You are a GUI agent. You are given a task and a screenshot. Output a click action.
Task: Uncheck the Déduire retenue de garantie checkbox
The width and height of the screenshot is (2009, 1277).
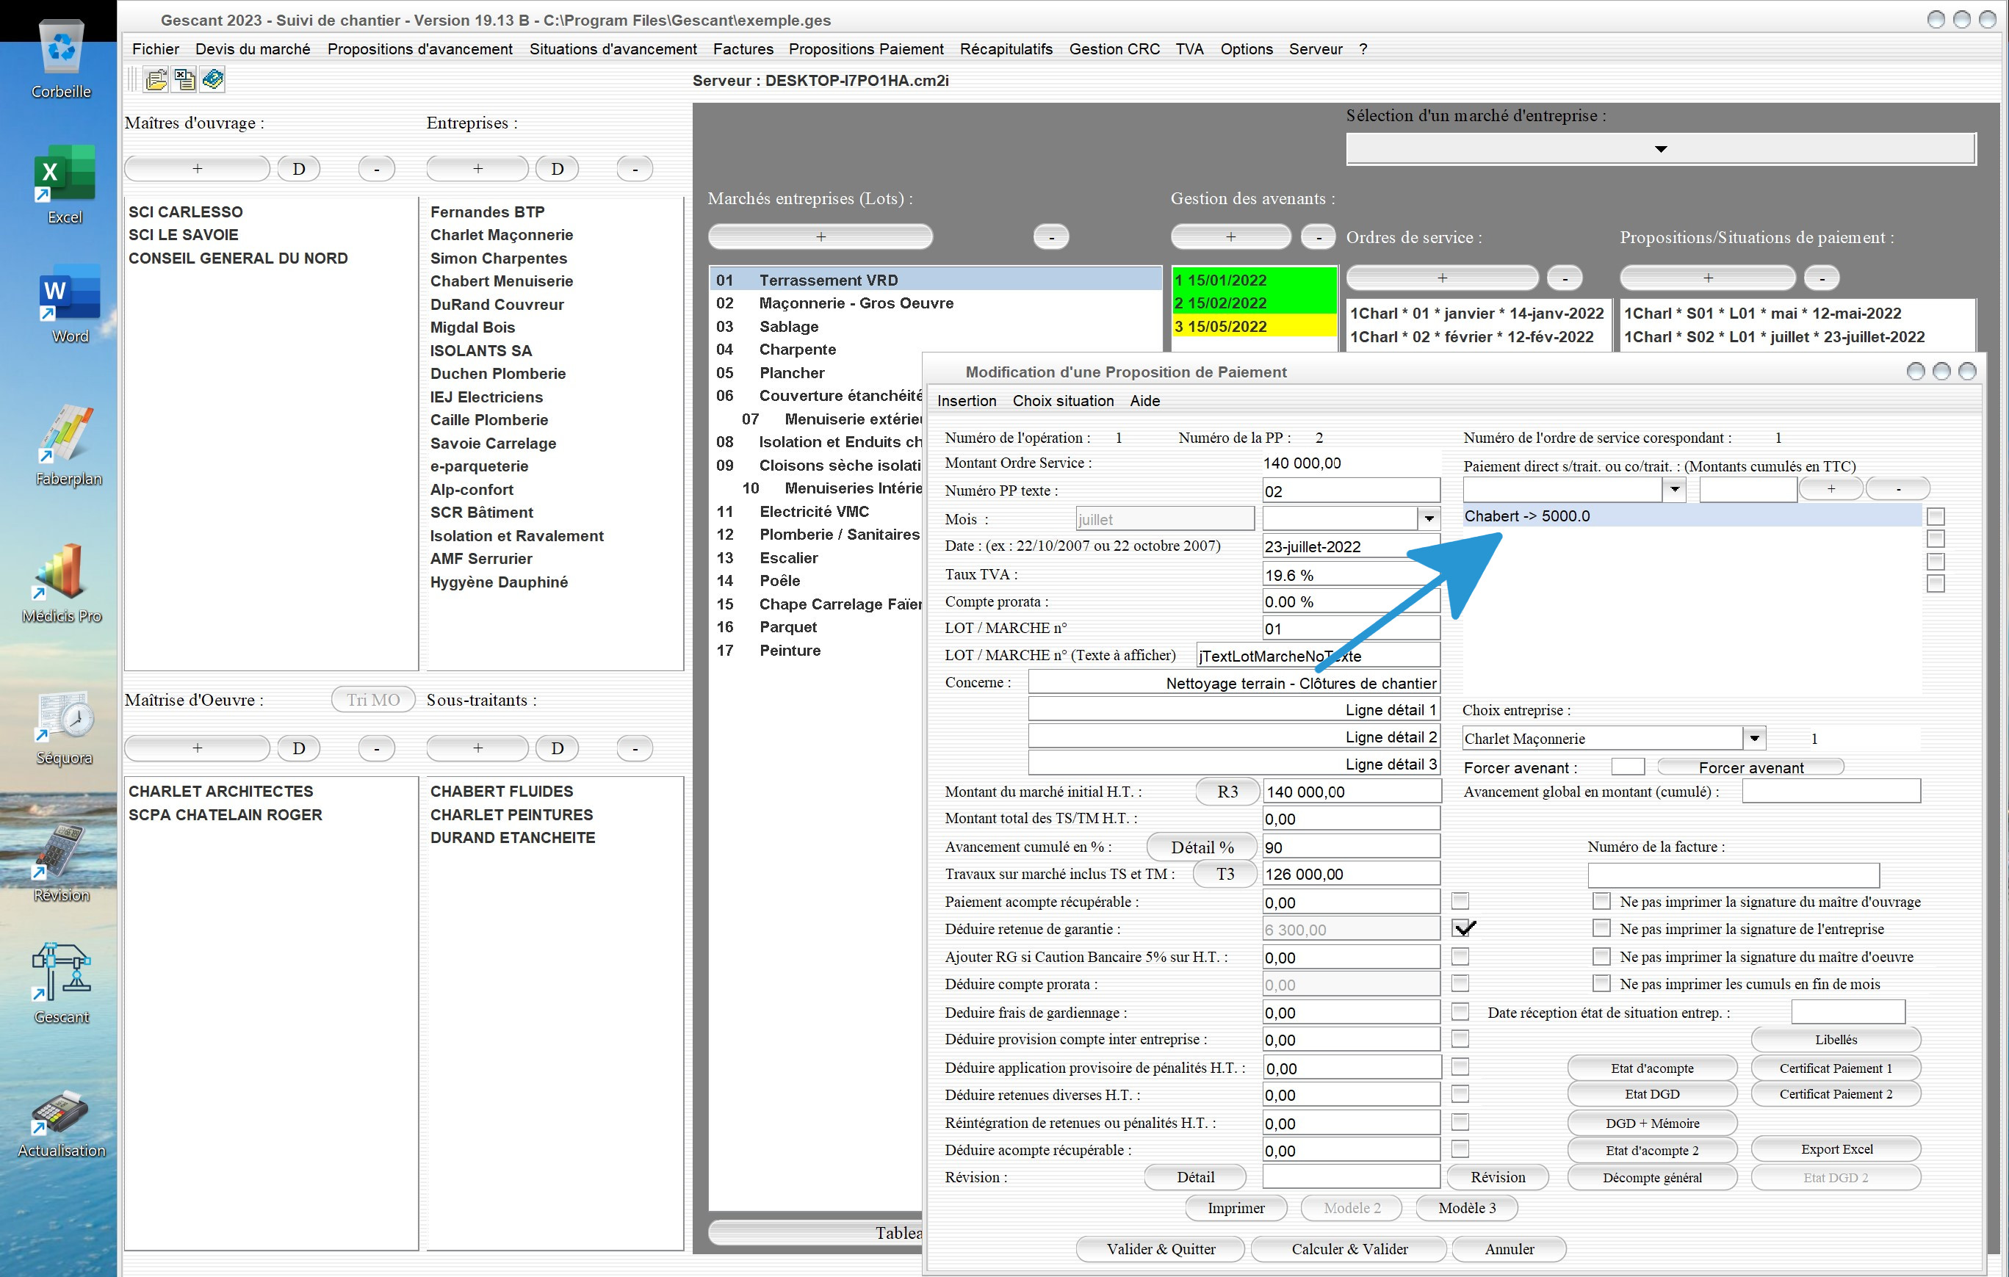tap(1462, 928)
